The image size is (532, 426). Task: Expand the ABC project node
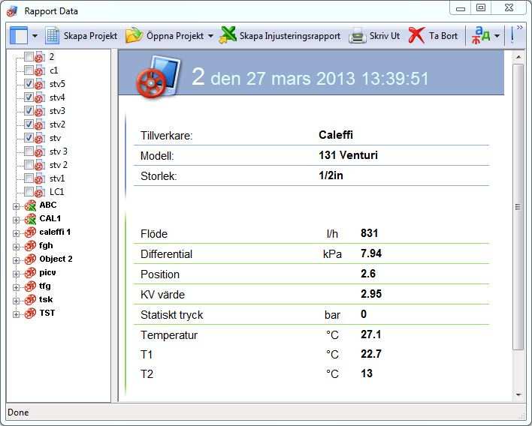[x=16, y=206]
